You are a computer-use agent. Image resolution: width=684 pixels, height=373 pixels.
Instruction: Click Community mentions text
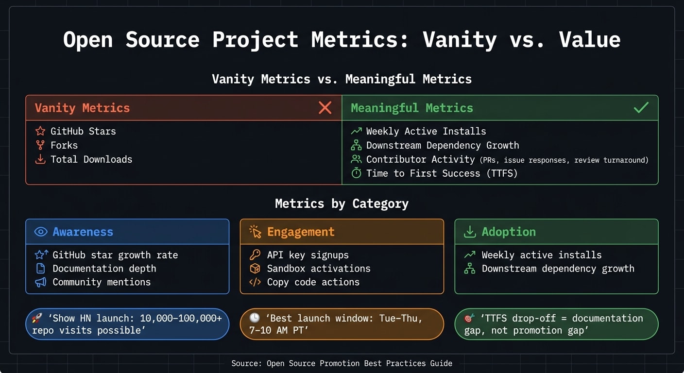click(102, 282)
